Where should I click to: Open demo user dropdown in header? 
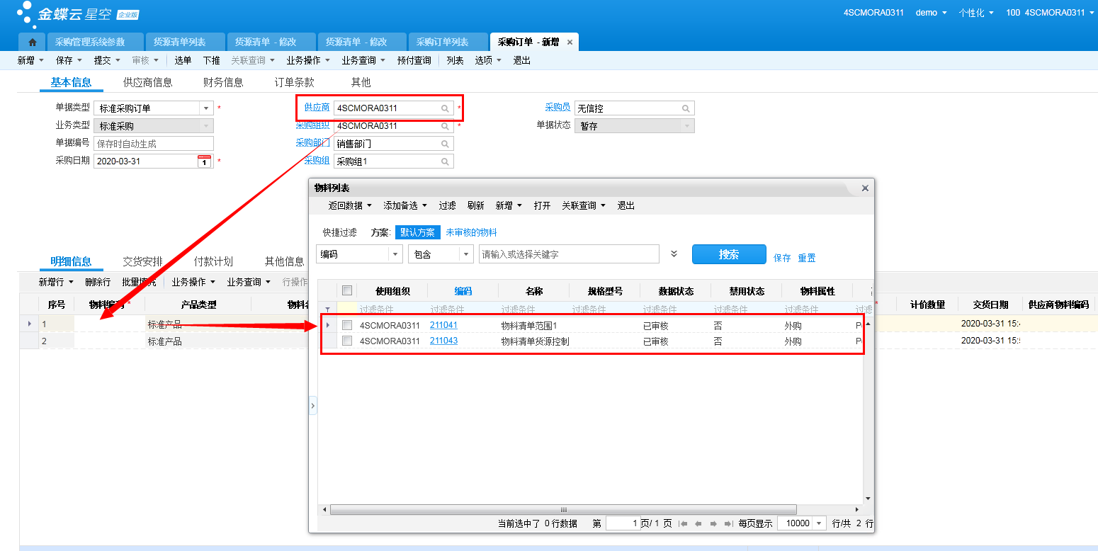(x=931, y=13)
